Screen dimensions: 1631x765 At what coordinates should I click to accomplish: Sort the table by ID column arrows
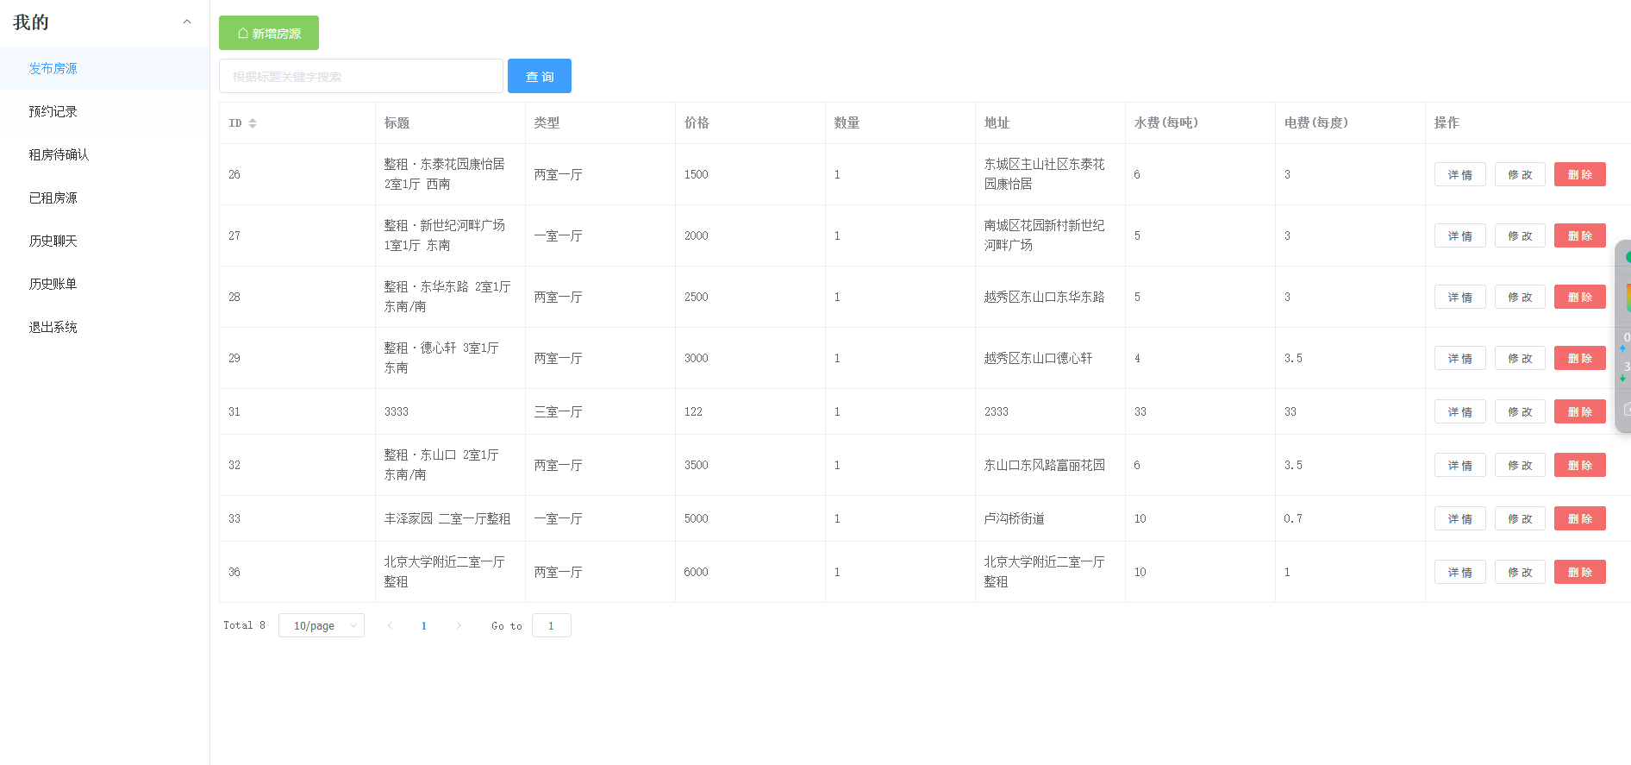[253, 123]
